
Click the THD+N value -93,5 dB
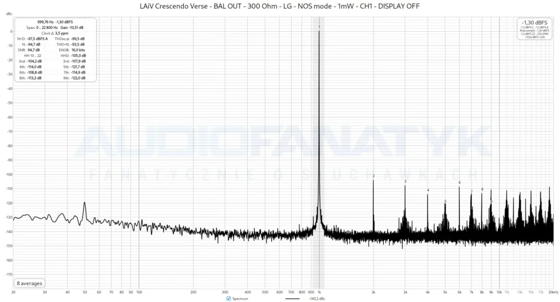[x=78, y=44]
